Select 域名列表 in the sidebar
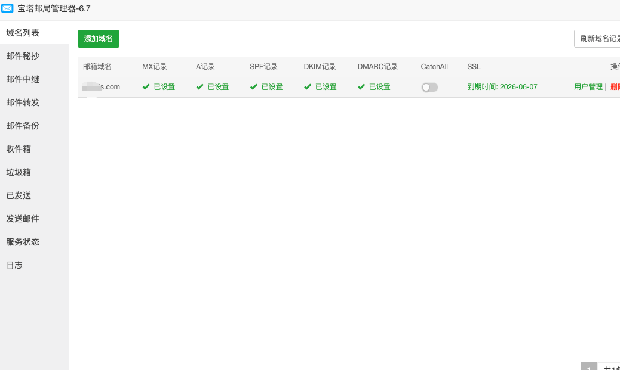620x370 pixels. point(23,33)
